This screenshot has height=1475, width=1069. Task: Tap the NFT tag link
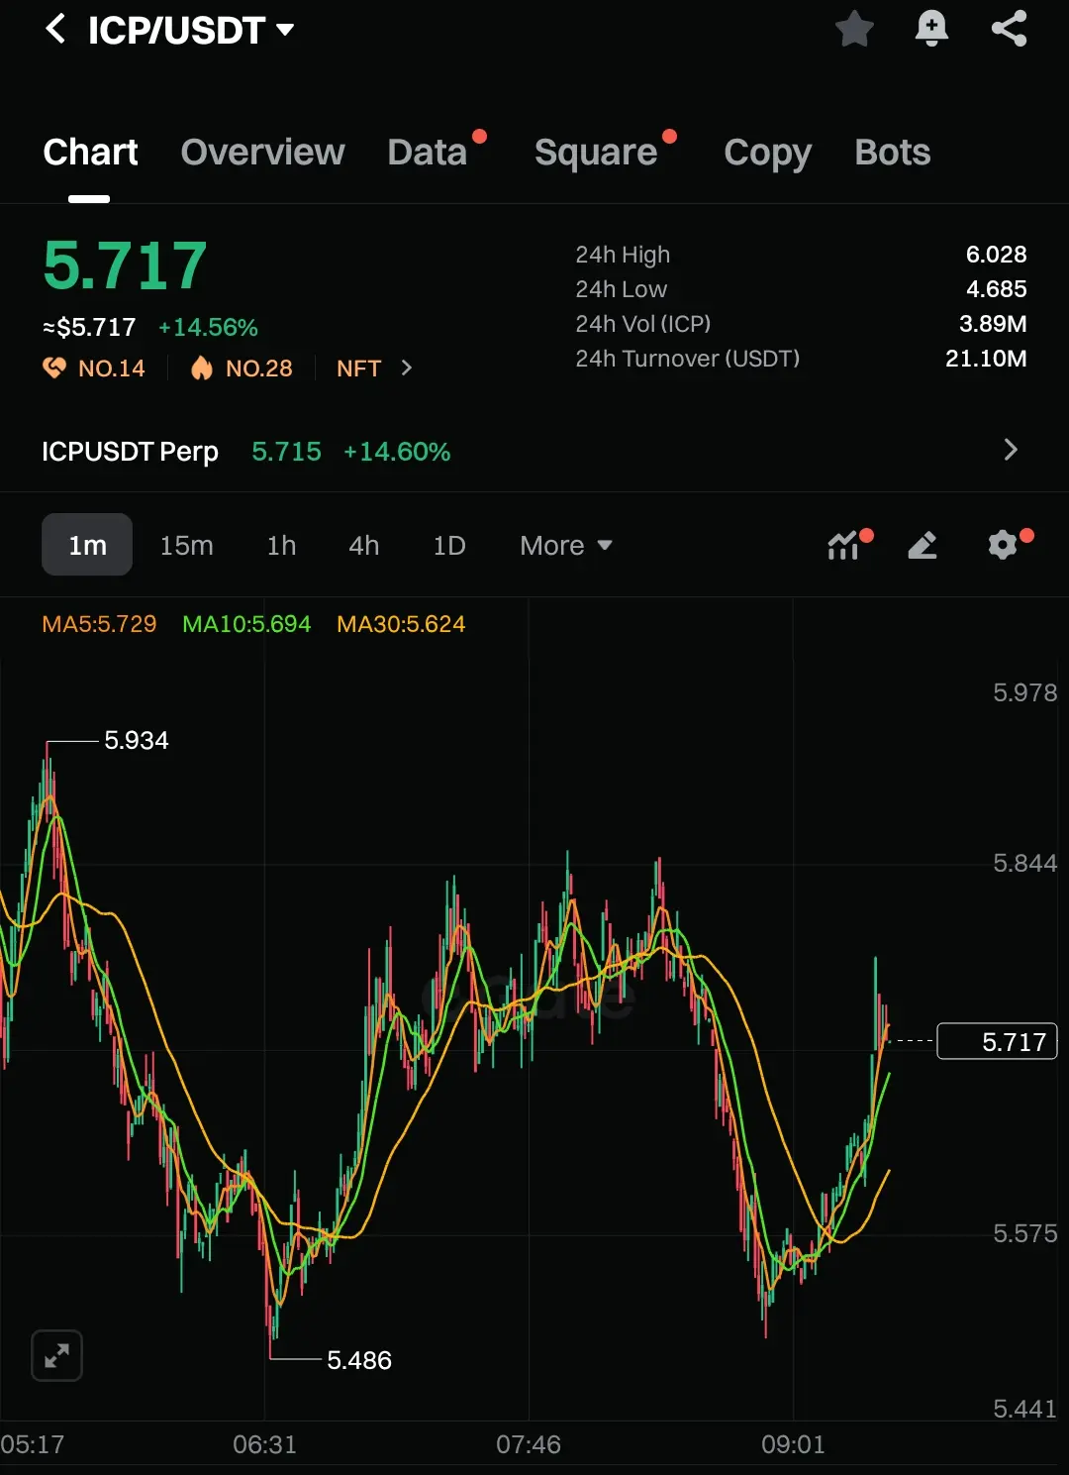(358, 369)
